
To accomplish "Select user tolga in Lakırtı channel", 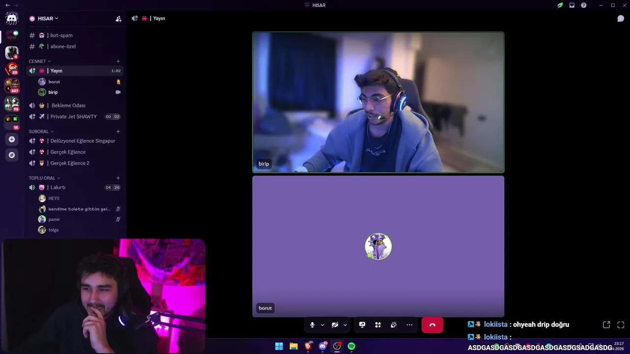I will (x=79, y=230).
